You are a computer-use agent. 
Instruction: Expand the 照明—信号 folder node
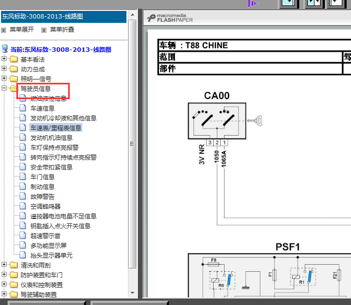4,78
